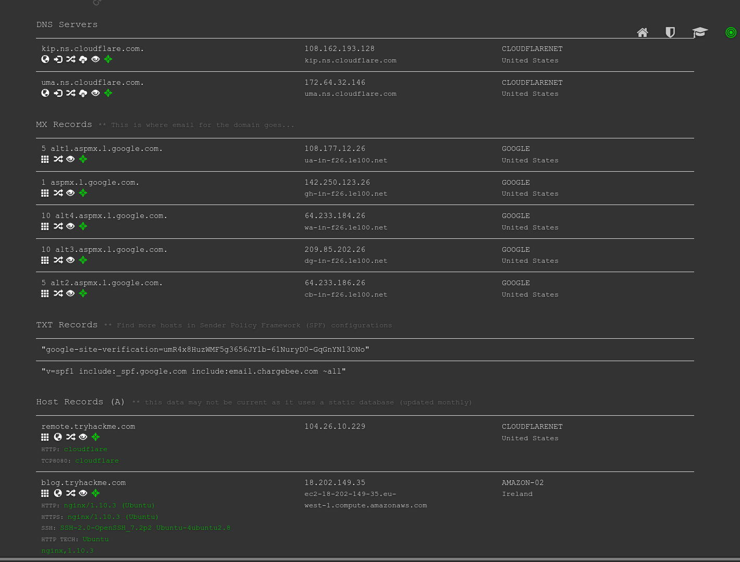Click eye icon under alt3.aspmx.l.google.com
This screenshot has width=740, height=562.
pyautogui.click(x=70, y=260)
